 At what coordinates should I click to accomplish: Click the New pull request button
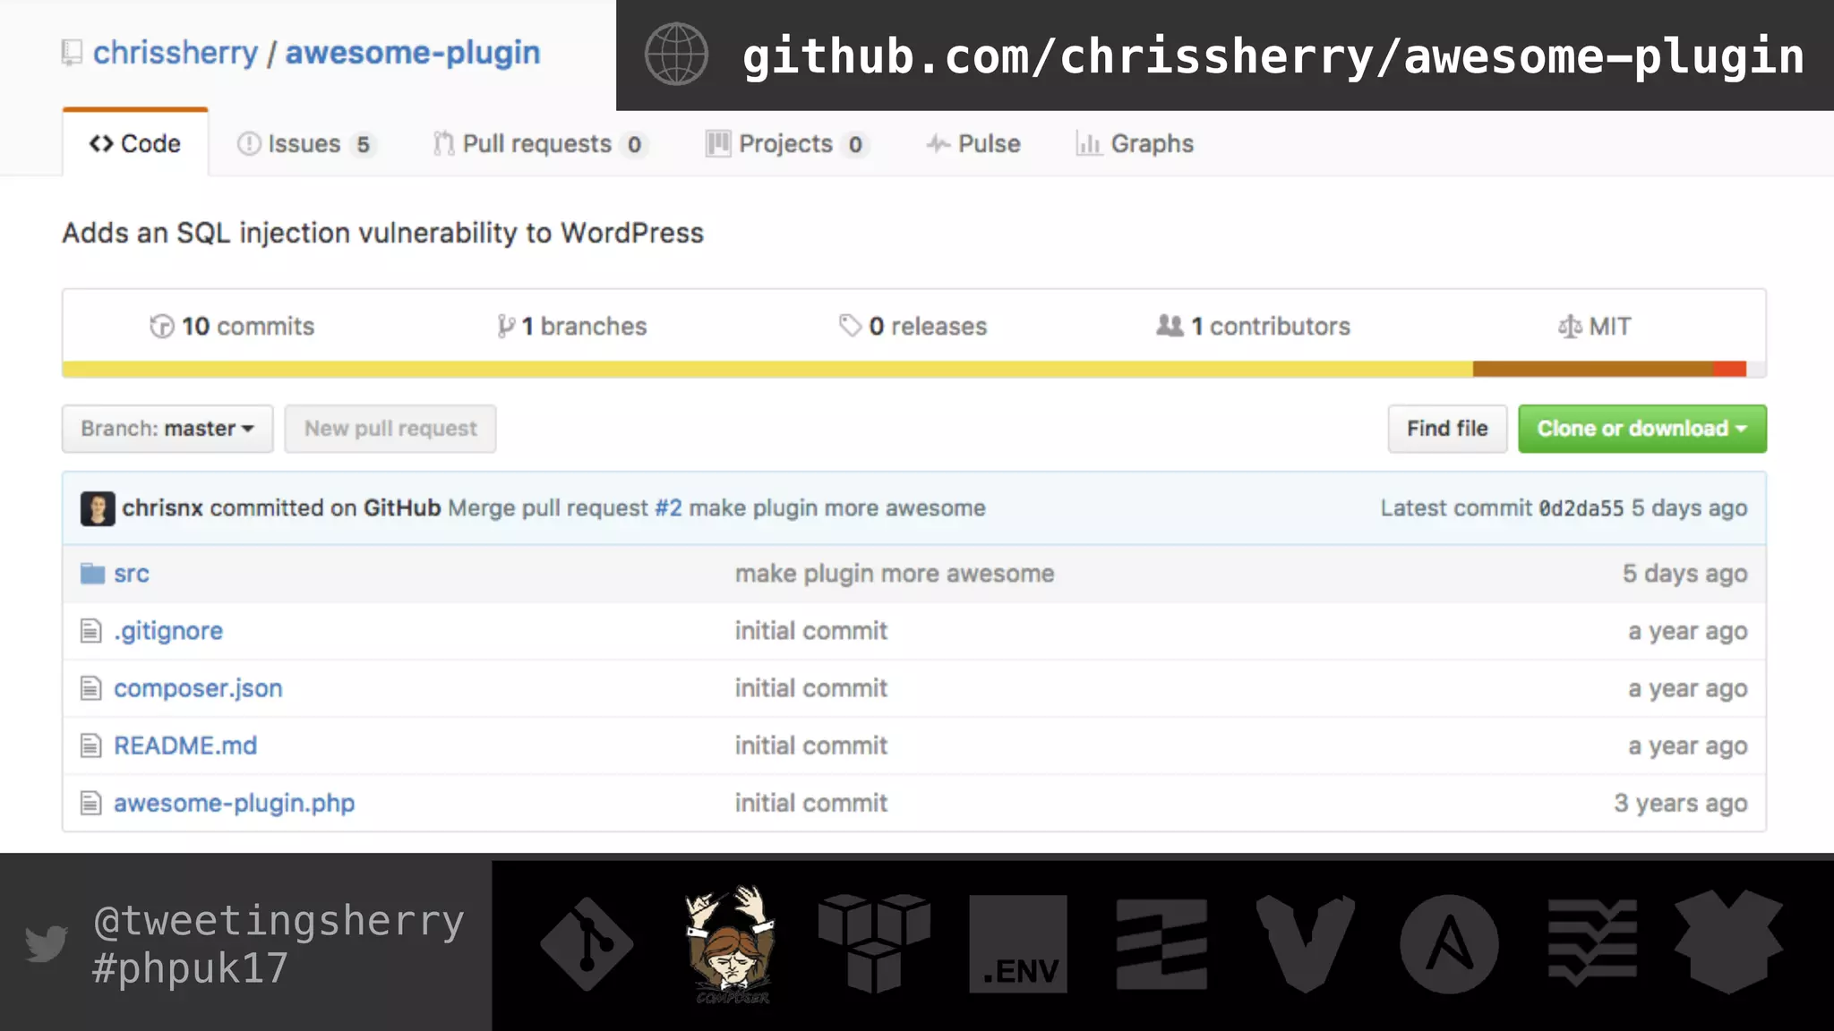(390, 429)
